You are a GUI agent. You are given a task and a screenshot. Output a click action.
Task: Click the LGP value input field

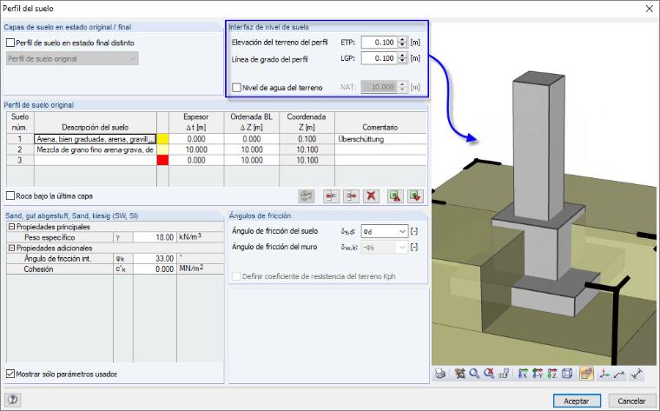[x=379, y=58]
